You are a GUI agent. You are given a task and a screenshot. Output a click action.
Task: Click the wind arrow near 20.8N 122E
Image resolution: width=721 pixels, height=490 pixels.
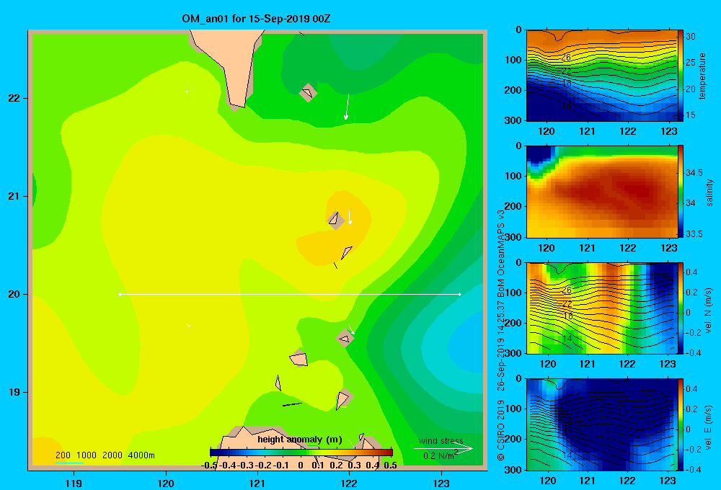350,217
